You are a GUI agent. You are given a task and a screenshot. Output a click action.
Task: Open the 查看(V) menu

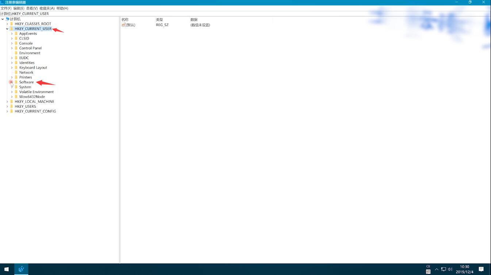coord(32,8)
